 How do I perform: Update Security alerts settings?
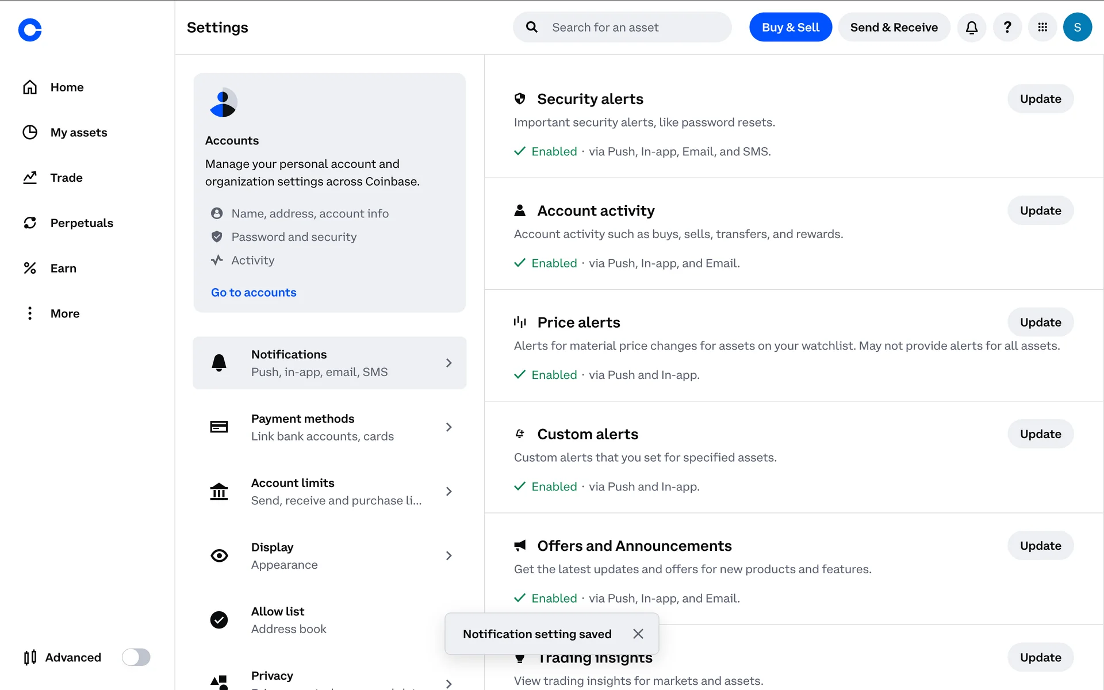(1040, 99)
